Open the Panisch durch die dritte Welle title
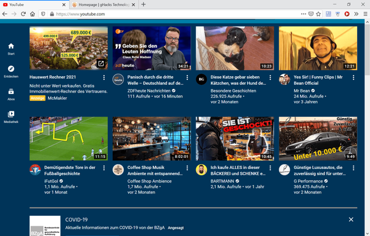The width and height of the screenshot is (370, 236). click(155, 80)
